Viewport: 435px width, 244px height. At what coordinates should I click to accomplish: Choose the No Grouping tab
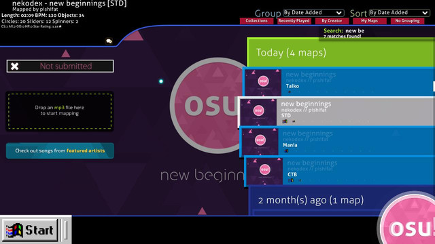click(407, 21)
